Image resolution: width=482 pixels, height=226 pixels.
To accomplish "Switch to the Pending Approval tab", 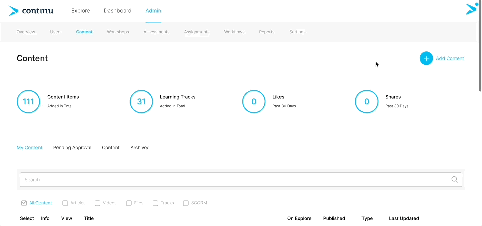I will tap(72, 147).
